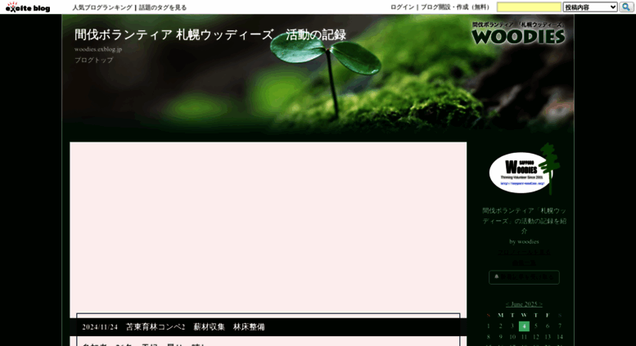Screen dimensions: 636x346
Task: Open the 2024/11/24 苫東育林コンペ2 post title
Action: [x=174, y=327]
